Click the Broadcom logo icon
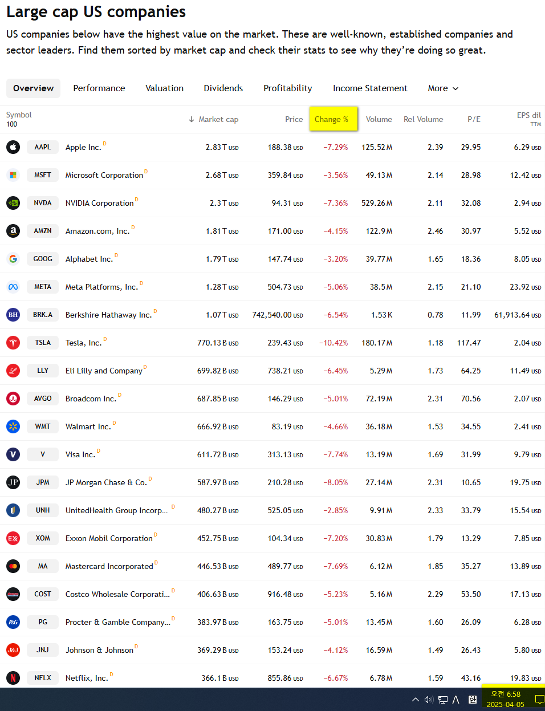545x711 pixels. click(x=13, y=399)
